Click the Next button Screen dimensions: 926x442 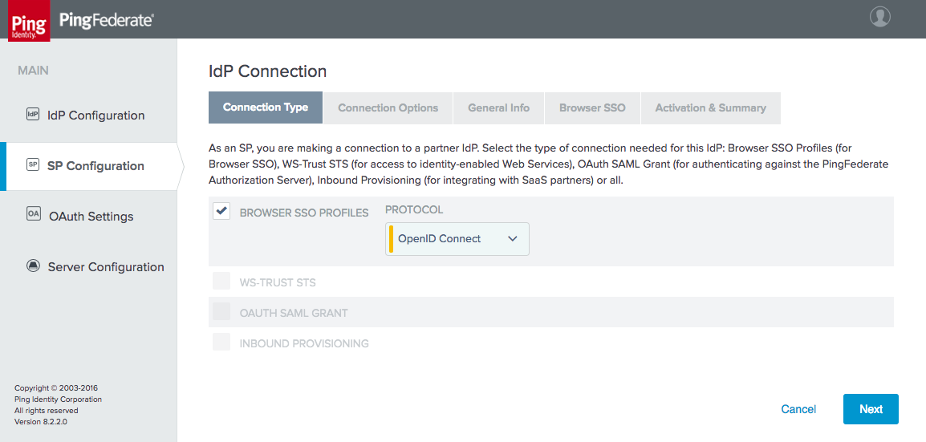tap(871, 409)
